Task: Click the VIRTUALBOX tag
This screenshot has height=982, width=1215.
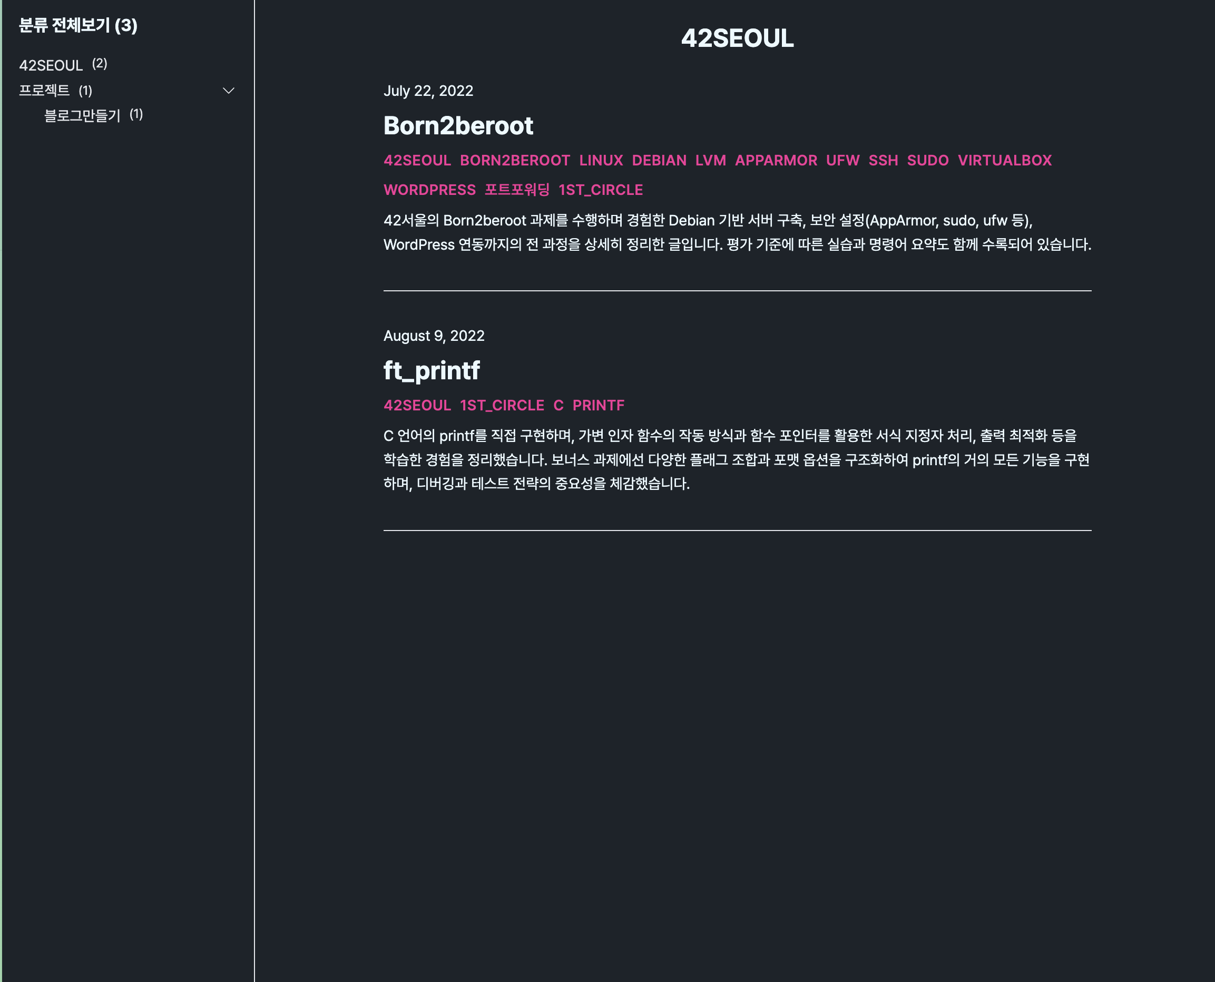Action: point(1005,161)
